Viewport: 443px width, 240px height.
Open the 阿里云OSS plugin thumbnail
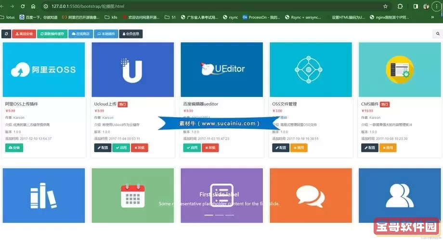(x=44, y=70)
